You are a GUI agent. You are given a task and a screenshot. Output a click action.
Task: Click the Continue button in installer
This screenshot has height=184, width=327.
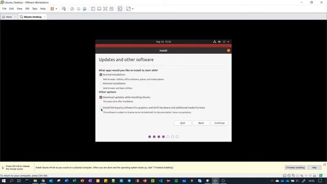[x=219, y=123]
